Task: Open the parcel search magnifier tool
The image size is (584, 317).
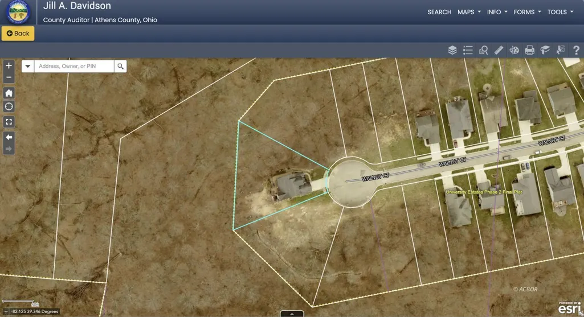Action: pos(484,50)
